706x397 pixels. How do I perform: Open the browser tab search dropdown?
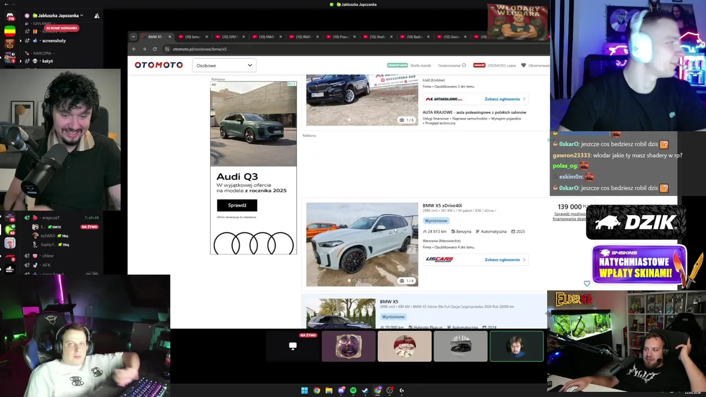133,37
